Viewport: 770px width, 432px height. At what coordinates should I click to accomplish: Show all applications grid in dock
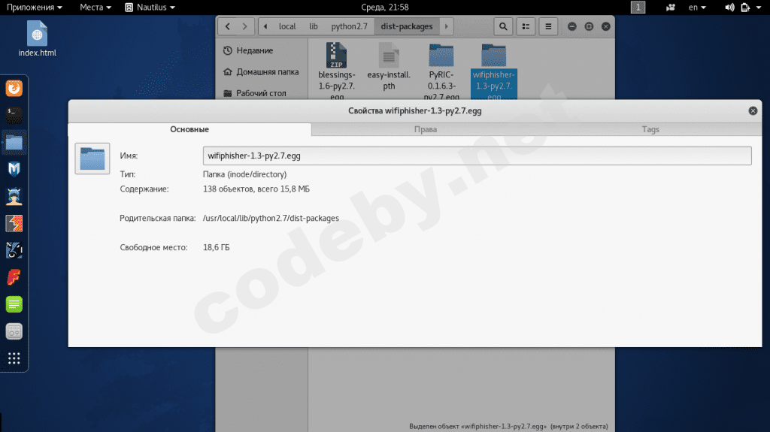pyautogui.click(x=14, y=358)
